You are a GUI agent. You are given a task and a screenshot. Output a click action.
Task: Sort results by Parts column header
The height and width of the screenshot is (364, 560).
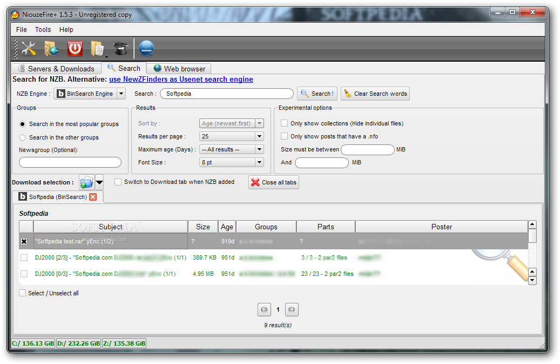pos(326,227)
